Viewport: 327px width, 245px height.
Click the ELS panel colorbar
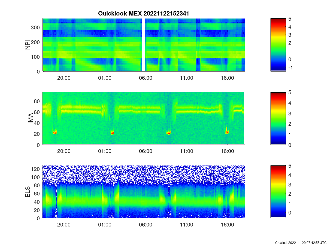(x=278, y=192)
